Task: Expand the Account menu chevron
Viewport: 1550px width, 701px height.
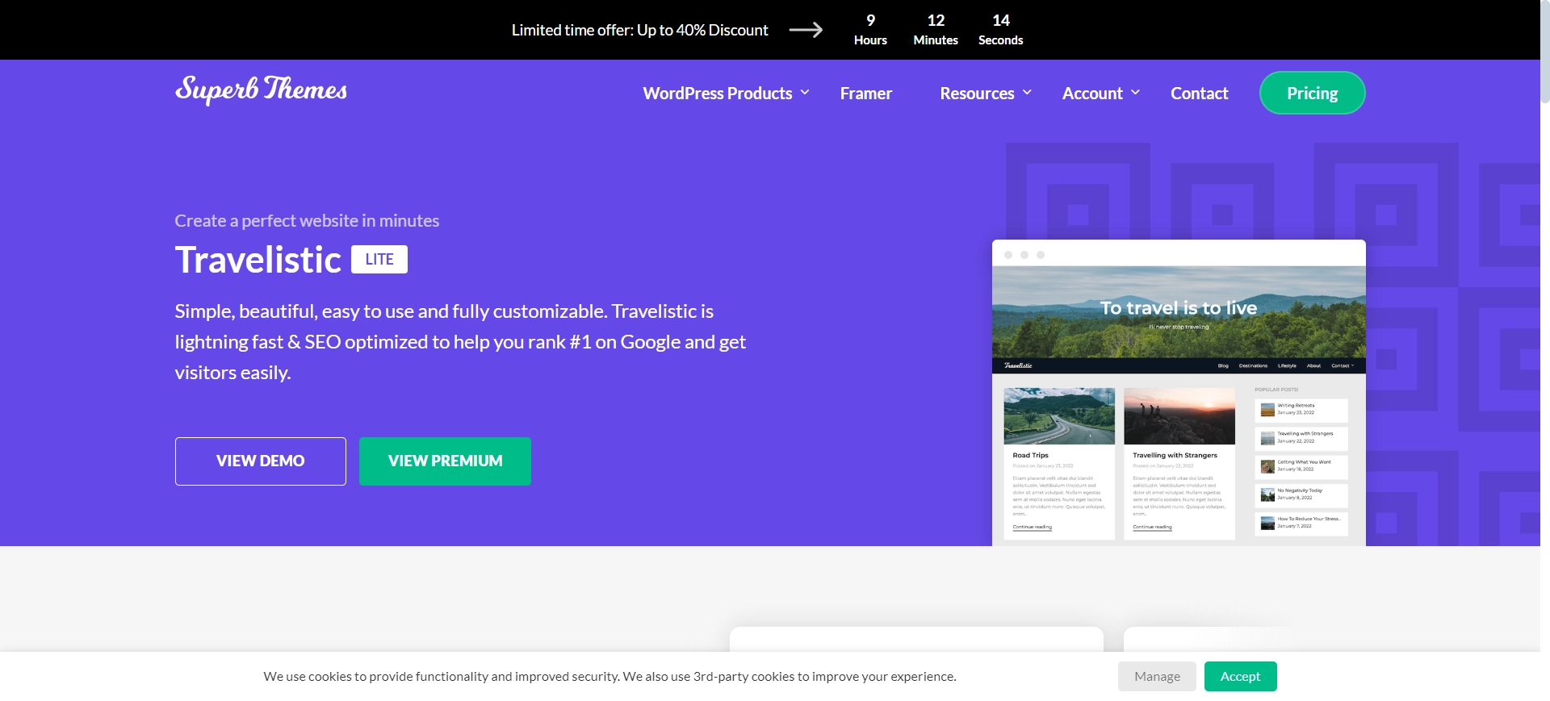Action: click(x=1135, y=93)
